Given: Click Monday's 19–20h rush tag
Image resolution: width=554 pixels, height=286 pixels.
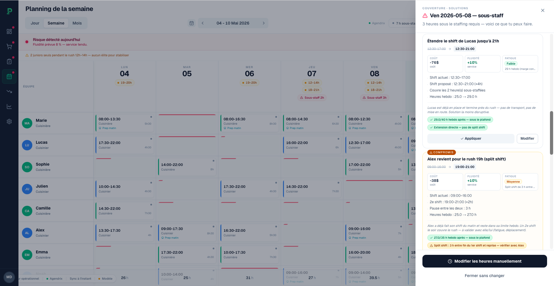Looking at the screenshot, I should point(124,83).
